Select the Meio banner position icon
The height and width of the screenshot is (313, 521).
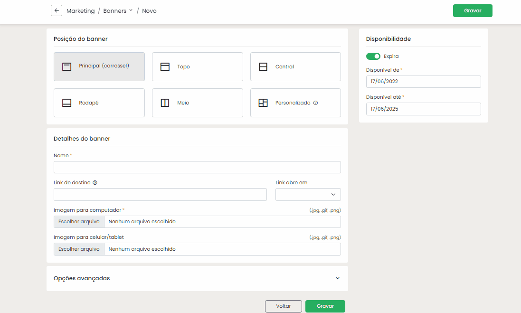165,103
